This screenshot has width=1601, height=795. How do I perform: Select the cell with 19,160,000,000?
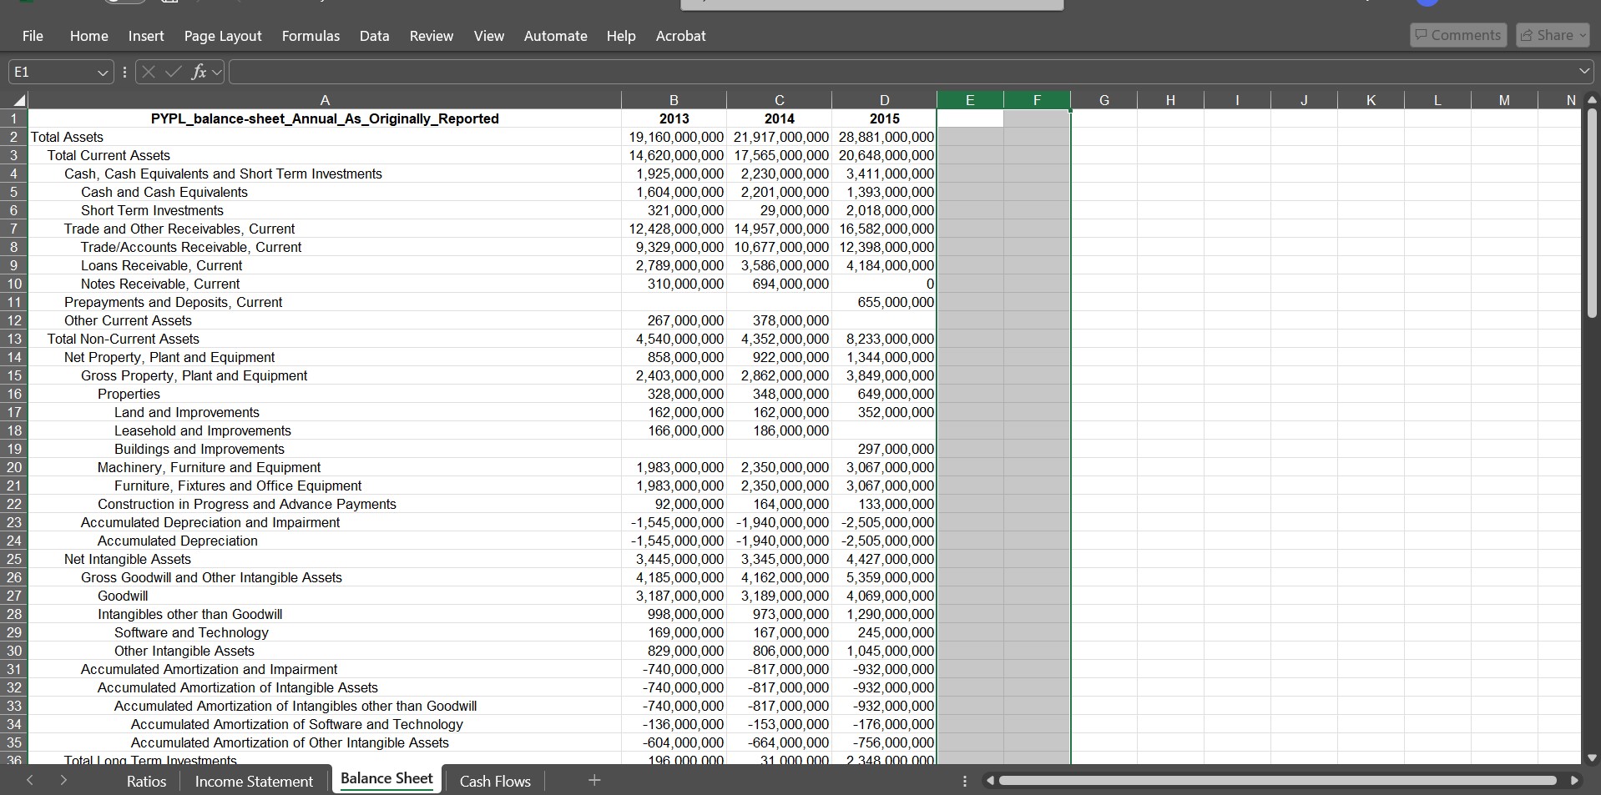(x=674, y=137)
